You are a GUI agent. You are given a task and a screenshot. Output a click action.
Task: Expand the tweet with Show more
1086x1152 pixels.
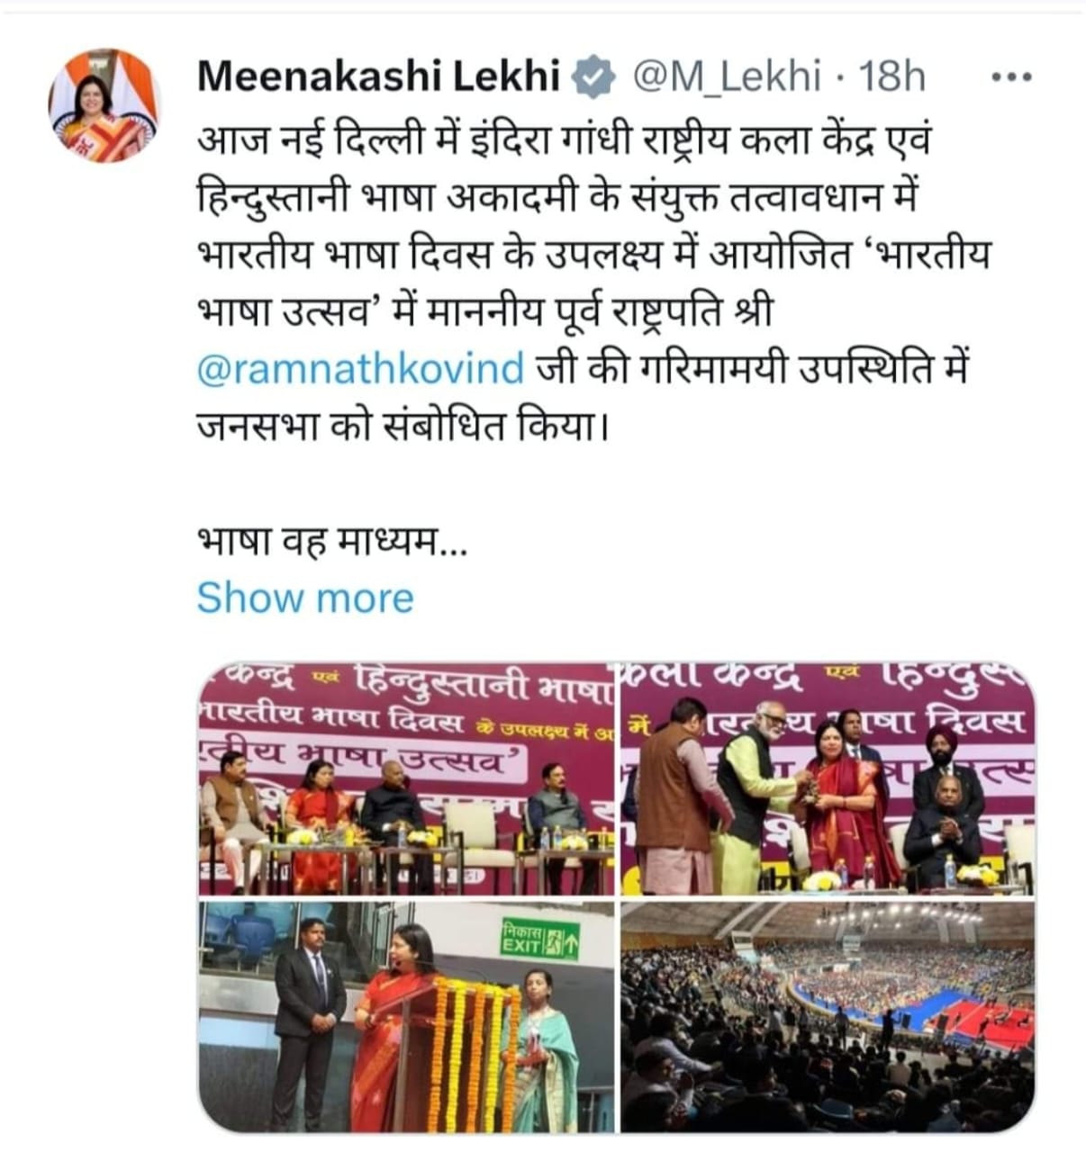click(x=305, y=598)
